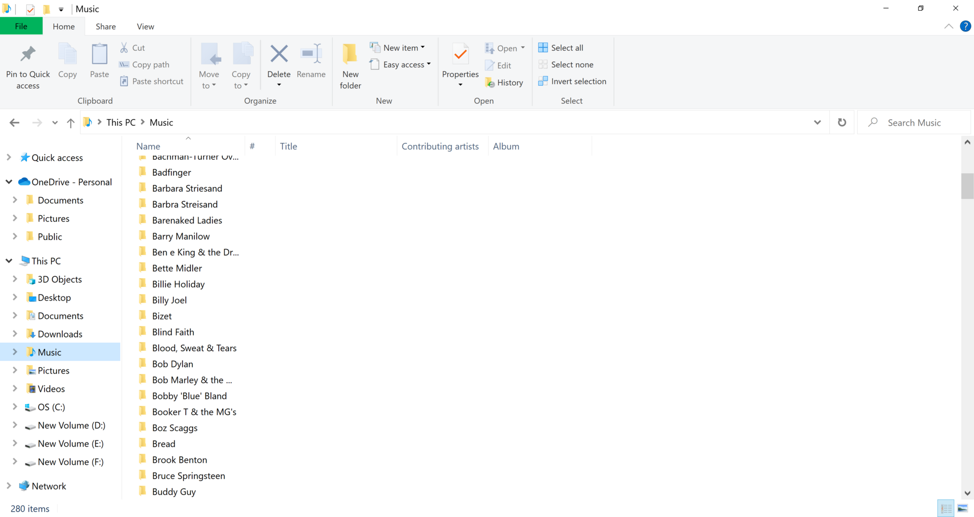The height and width of the screenshot is (517, 974).
Task: Open Customize Quick Access Toolbar dropdown
Action: [61, 9]
